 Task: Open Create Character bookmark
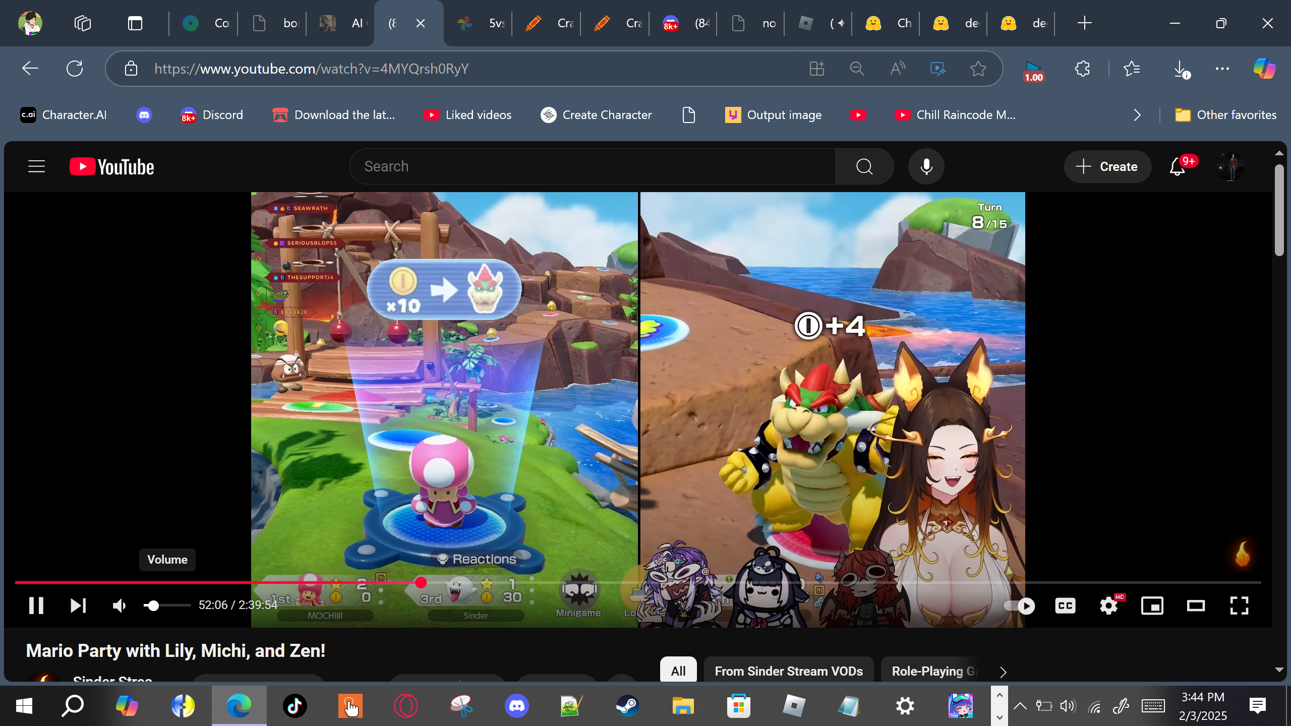(x=596, y=115)
